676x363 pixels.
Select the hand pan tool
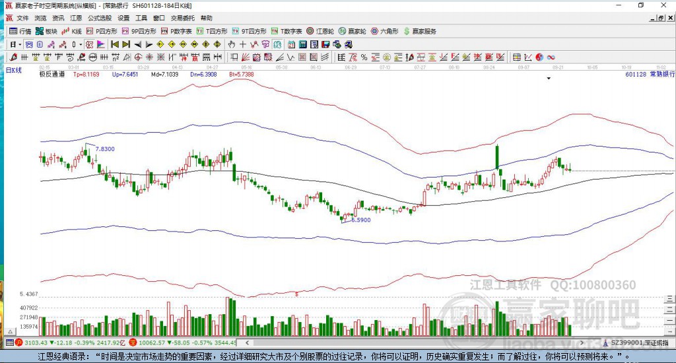click(x=232, y=44)
